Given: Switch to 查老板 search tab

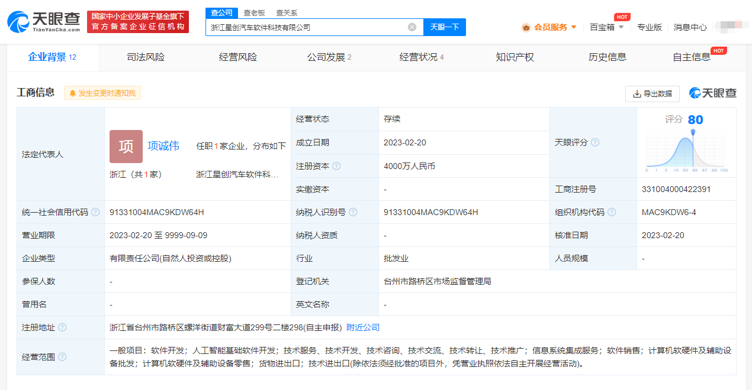Looking at the screenshot, I should 255,12.
